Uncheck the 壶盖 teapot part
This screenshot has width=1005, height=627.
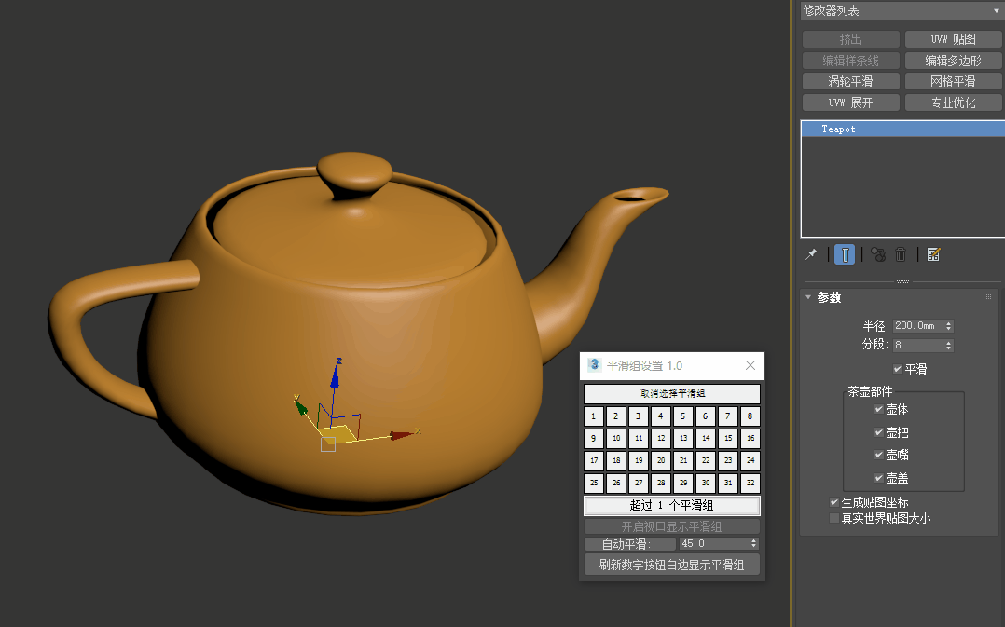click(879, 478)
